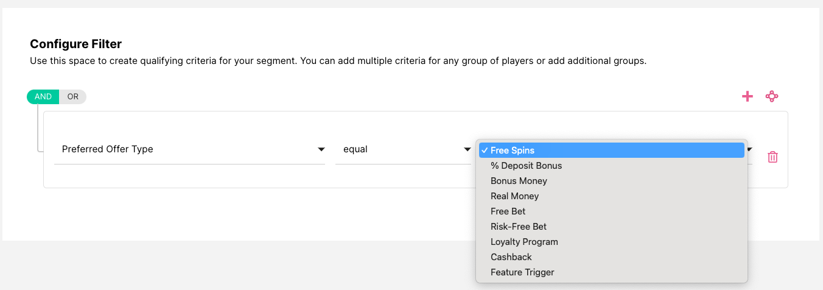Select Feature Trigger option
The image size is (823, 290).
click(x=522, y=272)
